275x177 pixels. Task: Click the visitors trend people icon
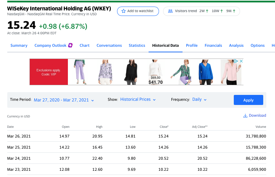pyautogui.click(x=170, y=11)
